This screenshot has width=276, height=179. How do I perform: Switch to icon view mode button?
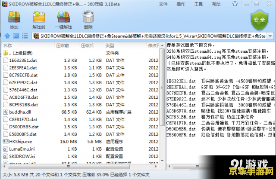pos(16,36)
